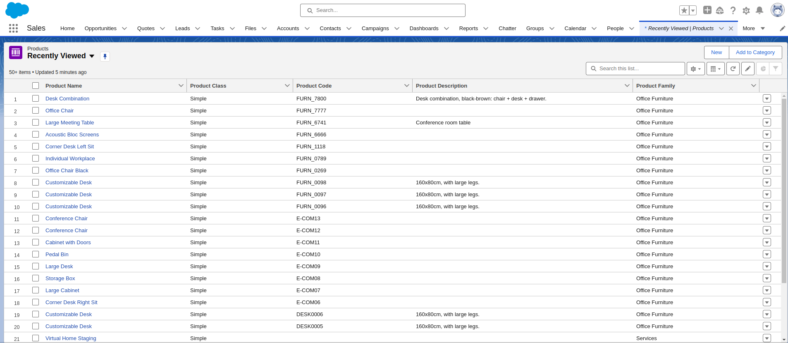
Task: Click the Show filters funnel icon
Action: pos(776,69)
